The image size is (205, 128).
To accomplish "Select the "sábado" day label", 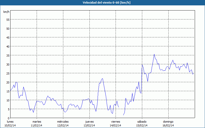I will (x=142, y=122).
